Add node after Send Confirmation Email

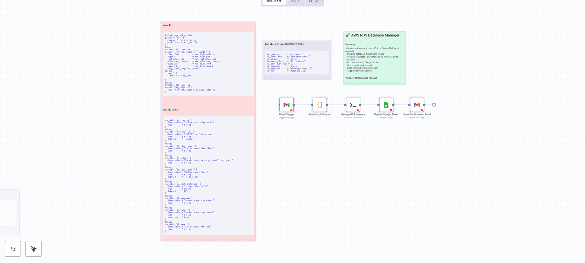click(x=434, y=105)
